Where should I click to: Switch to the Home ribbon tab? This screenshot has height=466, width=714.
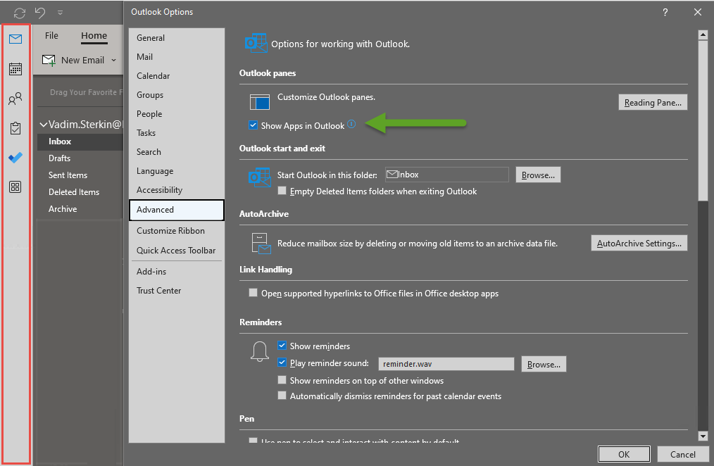[94, 35]
